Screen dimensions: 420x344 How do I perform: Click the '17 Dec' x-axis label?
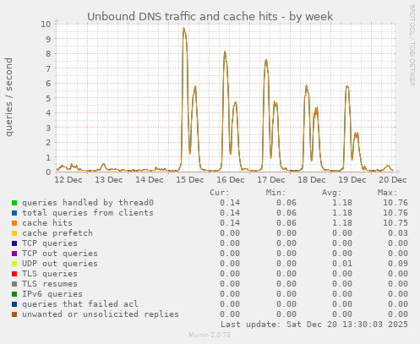tap(271, 180)
